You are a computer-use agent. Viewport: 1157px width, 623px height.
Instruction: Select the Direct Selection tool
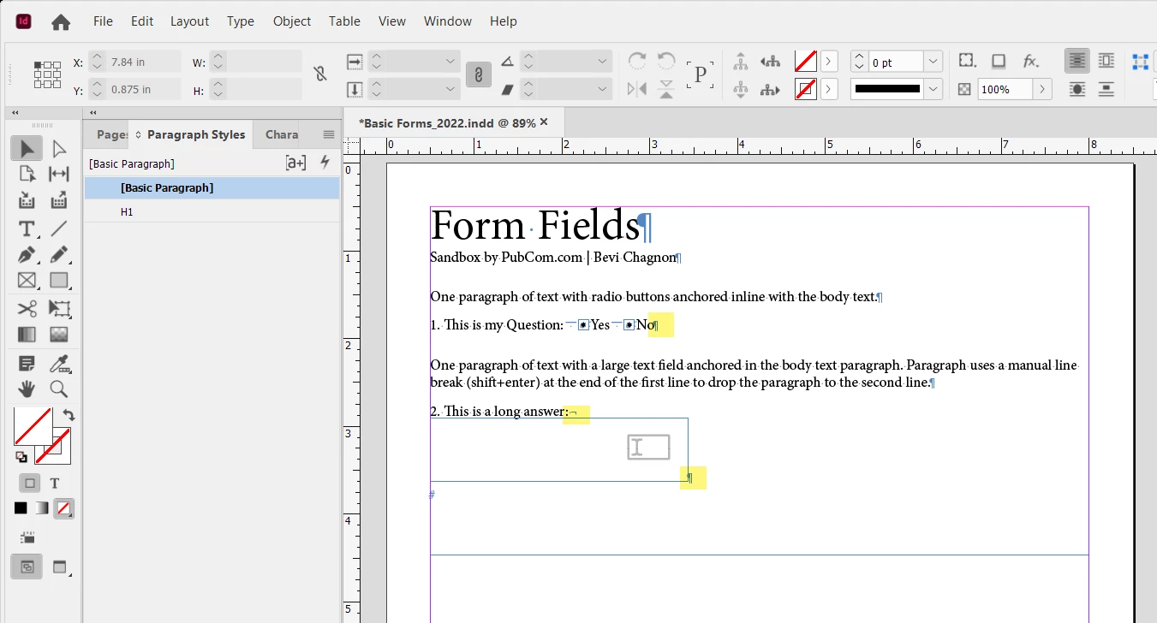click(58, 149)
